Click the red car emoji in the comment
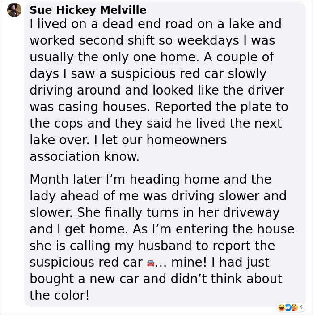Viewport: 313px width, 315px height. click(x=150, y=263)
